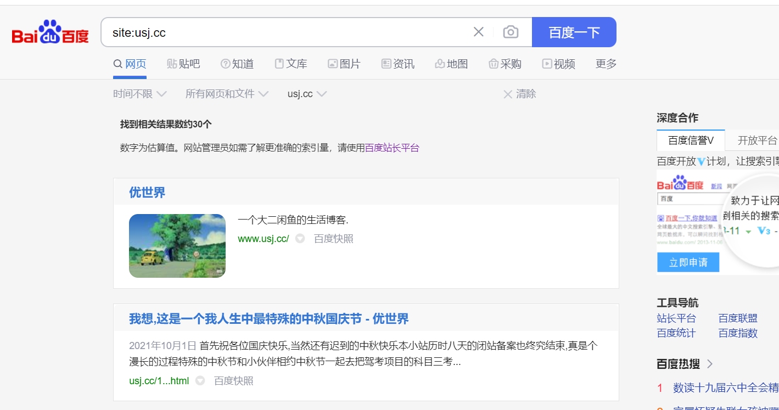This screenshot has height=410, width=779.
Task: Click the Baidu logo
Action: click(50, 32)
